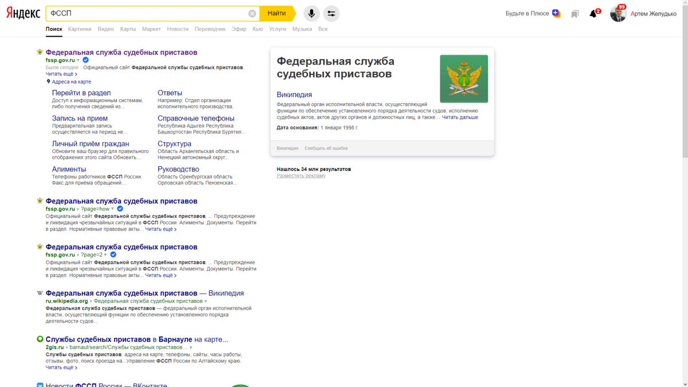Expand dropdown arrow after fssp.gov.ru first result
The image size is (688, 387).
click(79, 60)
